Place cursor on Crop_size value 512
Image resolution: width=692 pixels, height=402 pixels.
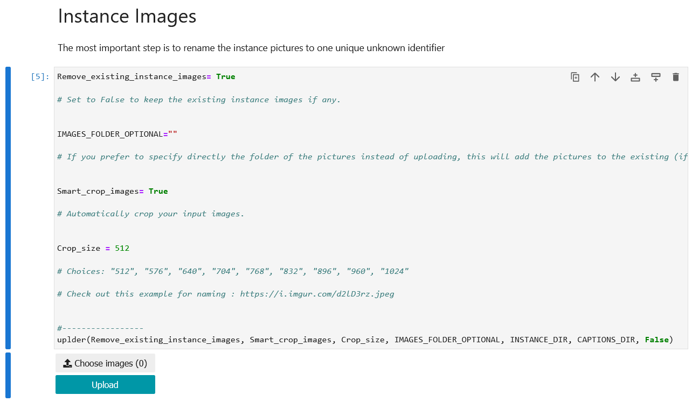(122, 249)
